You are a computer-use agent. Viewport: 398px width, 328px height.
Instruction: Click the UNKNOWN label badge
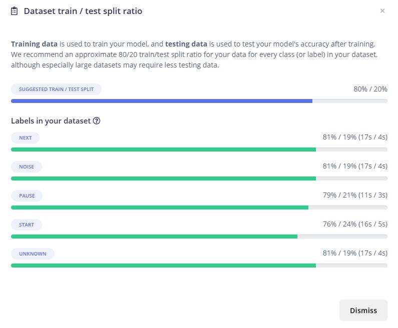coord(33,253)
